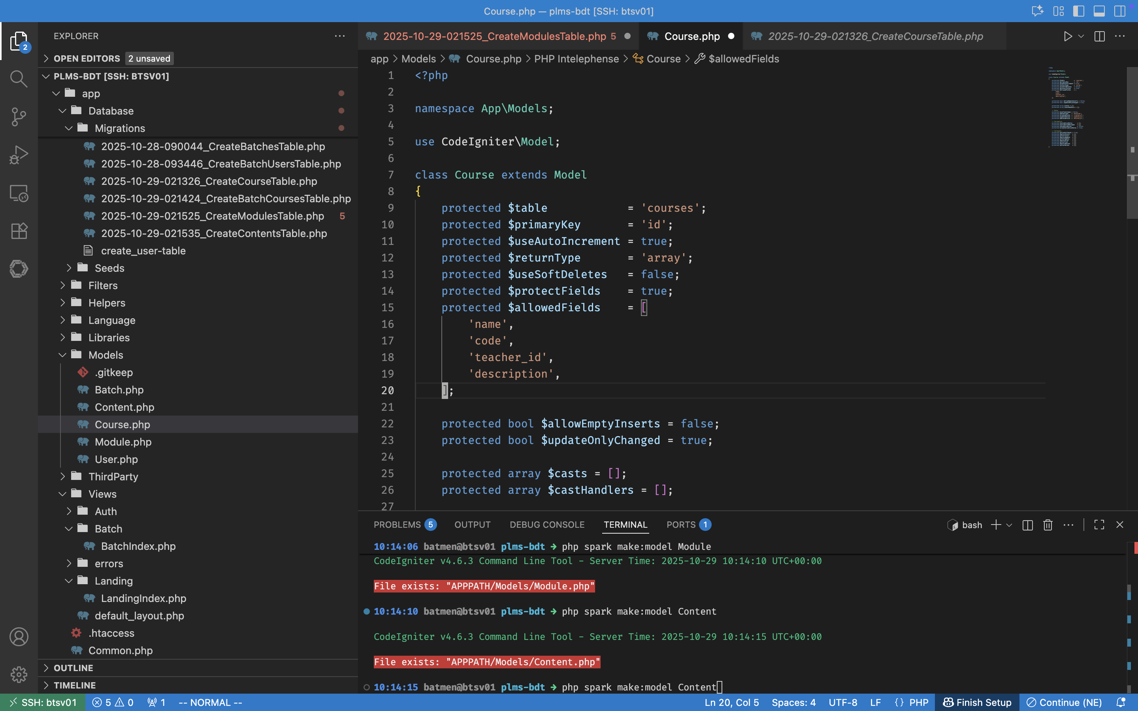Expand the Seeds folder
Image resolution: width=1138 pixels, height=711 pixels.
(x=109, y=268)
